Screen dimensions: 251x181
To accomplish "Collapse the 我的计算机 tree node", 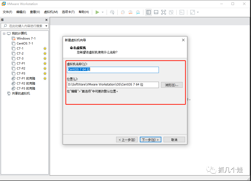I will point(4,33).
